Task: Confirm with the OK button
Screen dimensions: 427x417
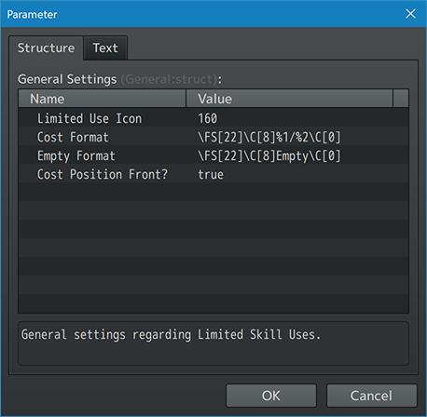Action: pos(271,396)
